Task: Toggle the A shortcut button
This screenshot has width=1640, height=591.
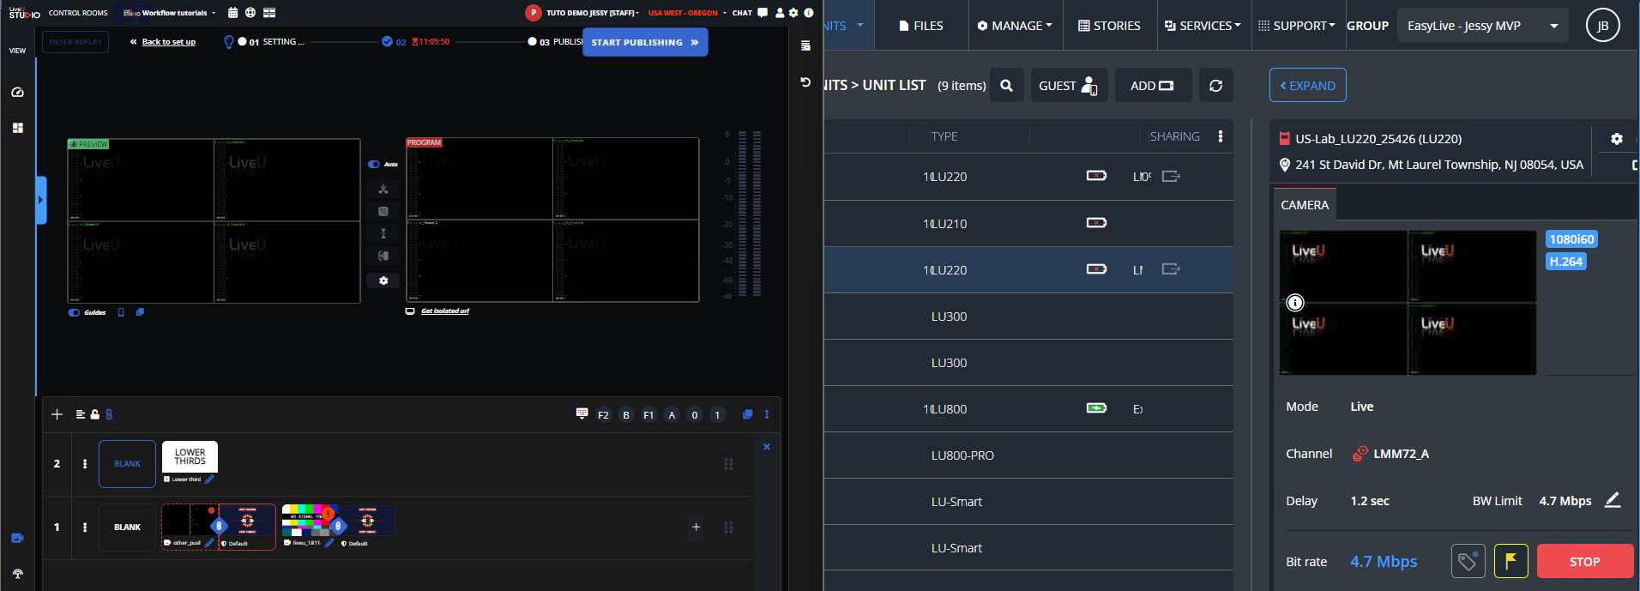Action: point(672,415)
